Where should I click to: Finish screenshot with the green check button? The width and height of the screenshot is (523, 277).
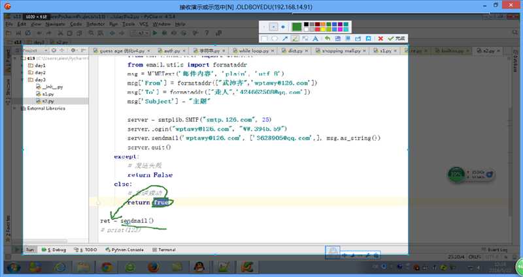(x=396, y=38)
